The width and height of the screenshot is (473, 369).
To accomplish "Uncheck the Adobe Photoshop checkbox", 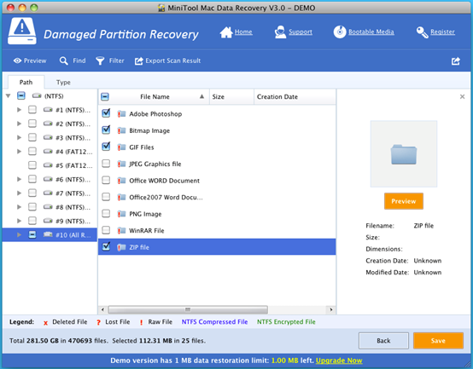I will (x=106, y=113).
